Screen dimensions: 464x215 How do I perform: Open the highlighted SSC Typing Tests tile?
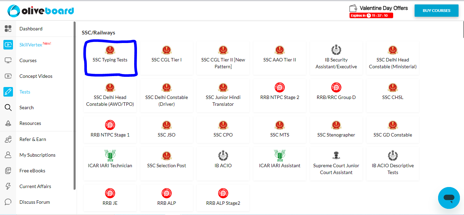[110, 58]
